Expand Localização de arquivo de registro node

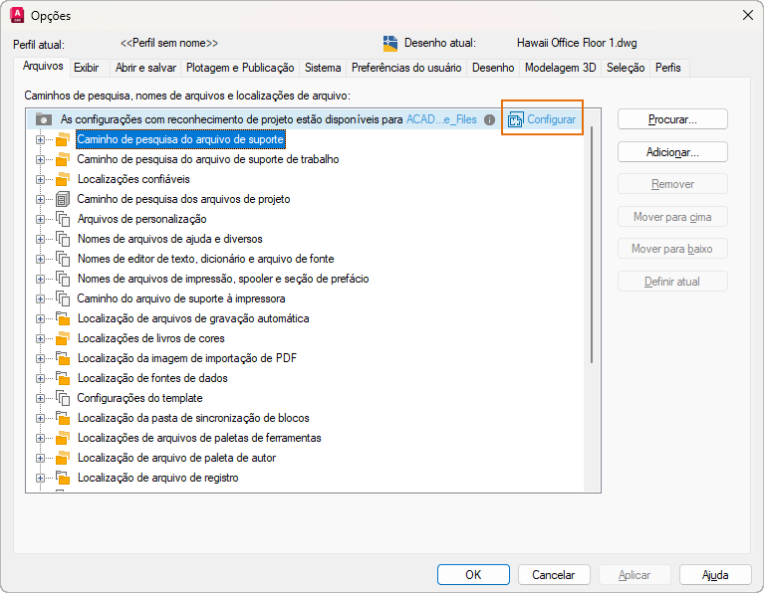click(x=41, y=479)
